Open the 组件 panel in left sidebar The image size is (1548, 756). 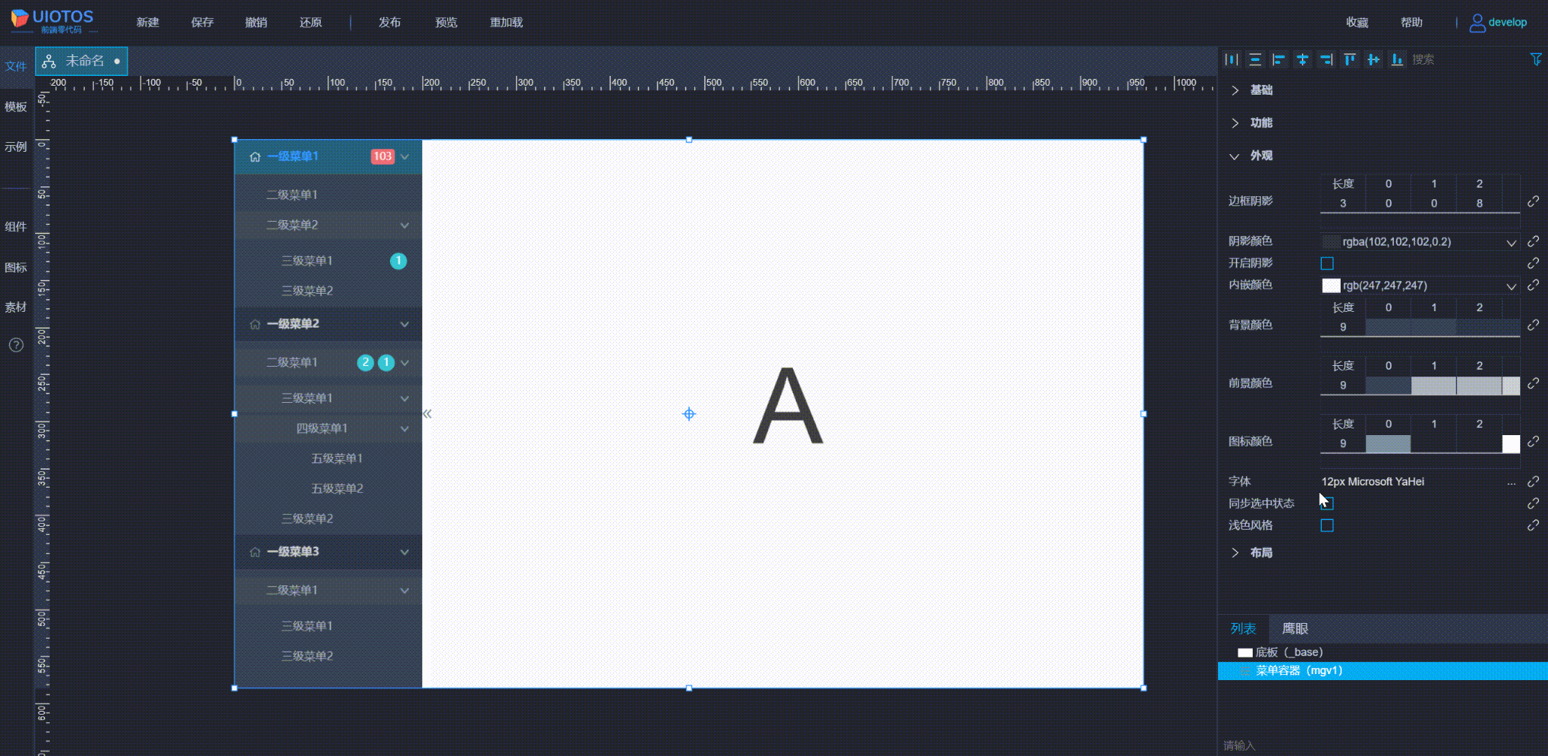(16, 226)
